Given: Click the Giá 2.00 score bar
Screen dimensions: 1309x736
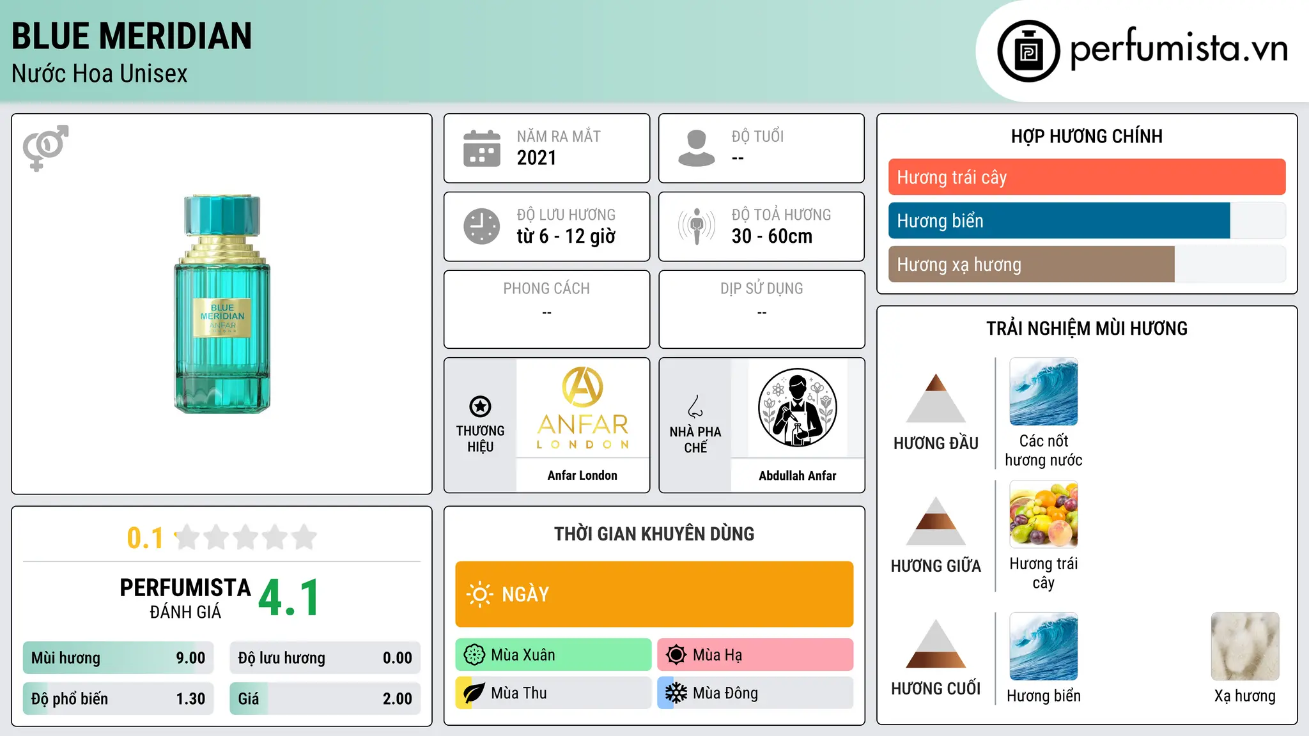Looking at the screenshot, I should coord(325,699).
